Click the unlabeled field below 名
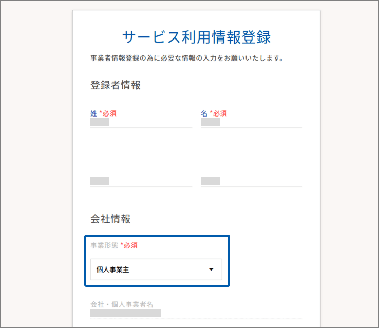Viewport: 379px width, 328px height. pos(251,181)
